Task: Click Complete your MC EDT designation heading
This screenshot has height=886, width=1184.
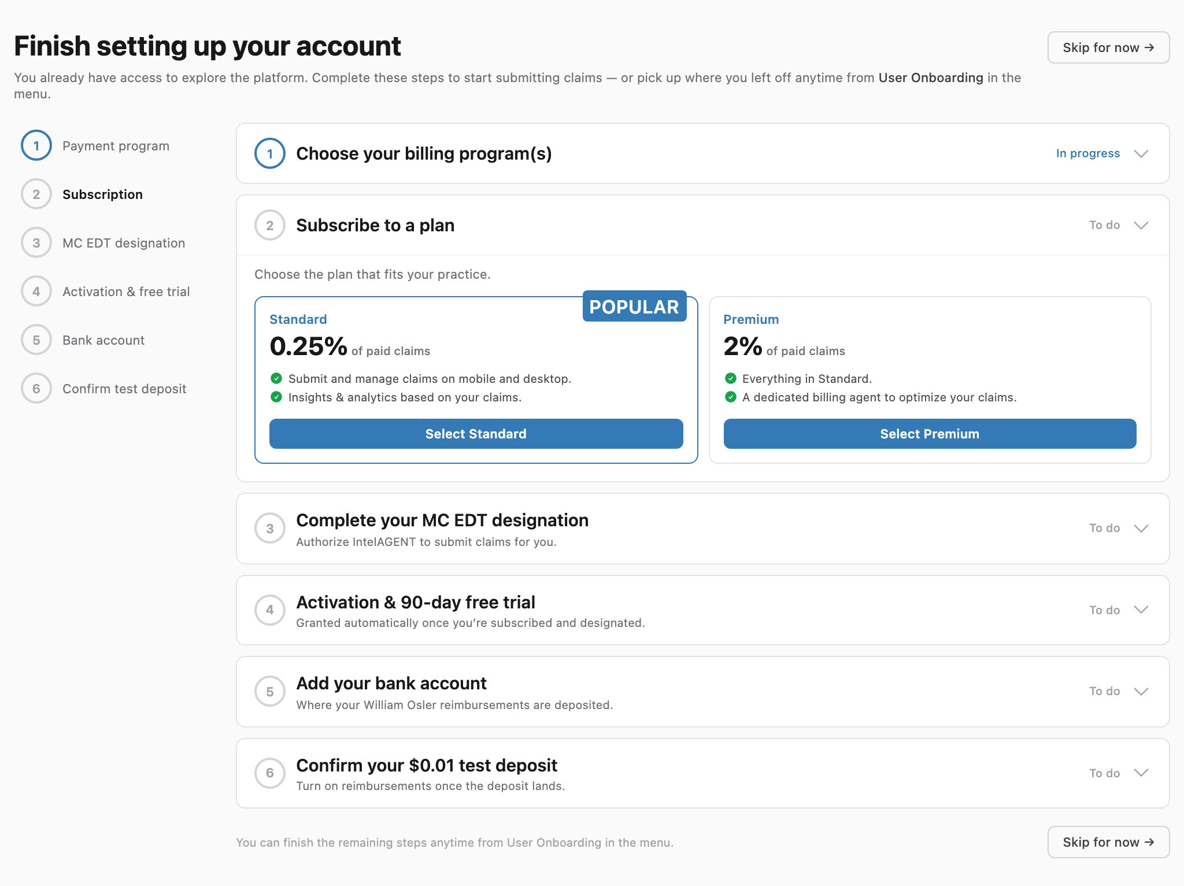Action: pyautogui.click(x=442, y=520)
